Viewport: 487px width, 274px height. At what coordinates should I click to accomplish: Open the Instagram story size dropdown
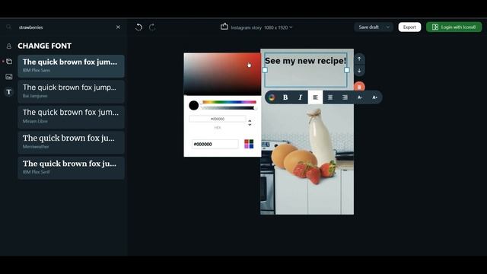[262, 27]
